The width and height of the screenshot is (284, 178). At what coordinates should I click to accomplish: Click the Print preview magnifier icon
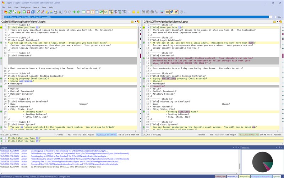tap(60, 12)
